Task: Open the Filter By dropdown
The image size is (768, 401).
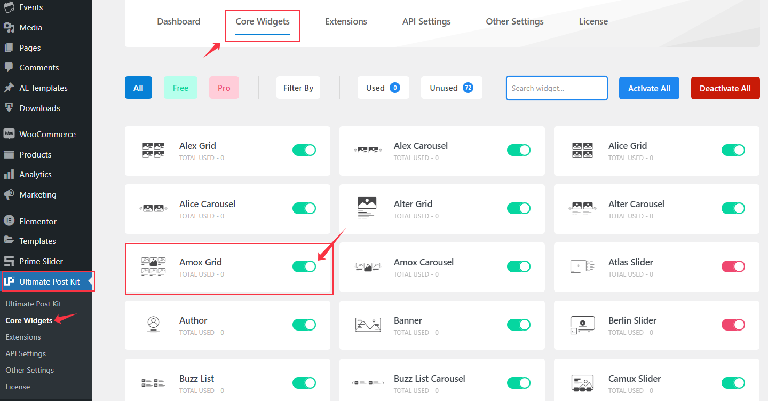Action: click(x=298, y=88)
